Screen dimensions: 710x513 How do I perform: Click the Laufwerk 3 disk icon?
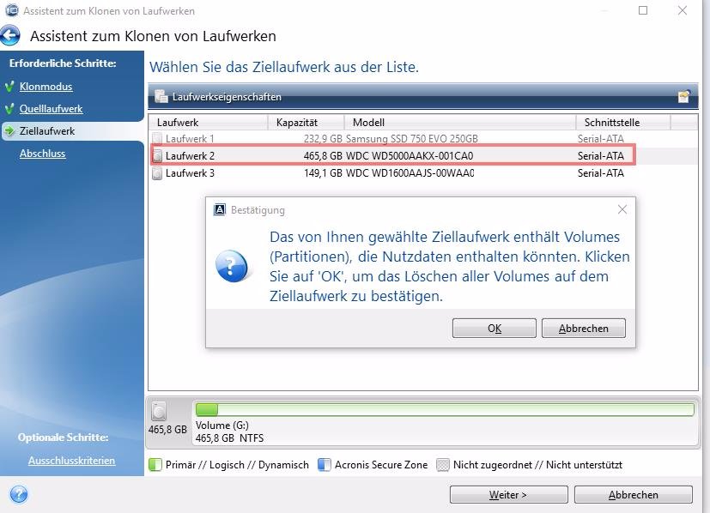[x=157, y=173]
